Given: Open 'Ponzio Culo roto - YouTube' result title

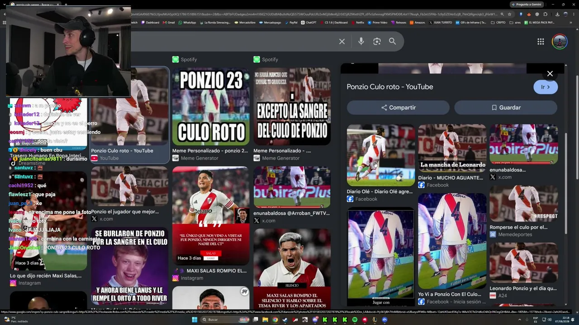Looking at the screenshot, I should pyautogui.click(x=122, y=151).
